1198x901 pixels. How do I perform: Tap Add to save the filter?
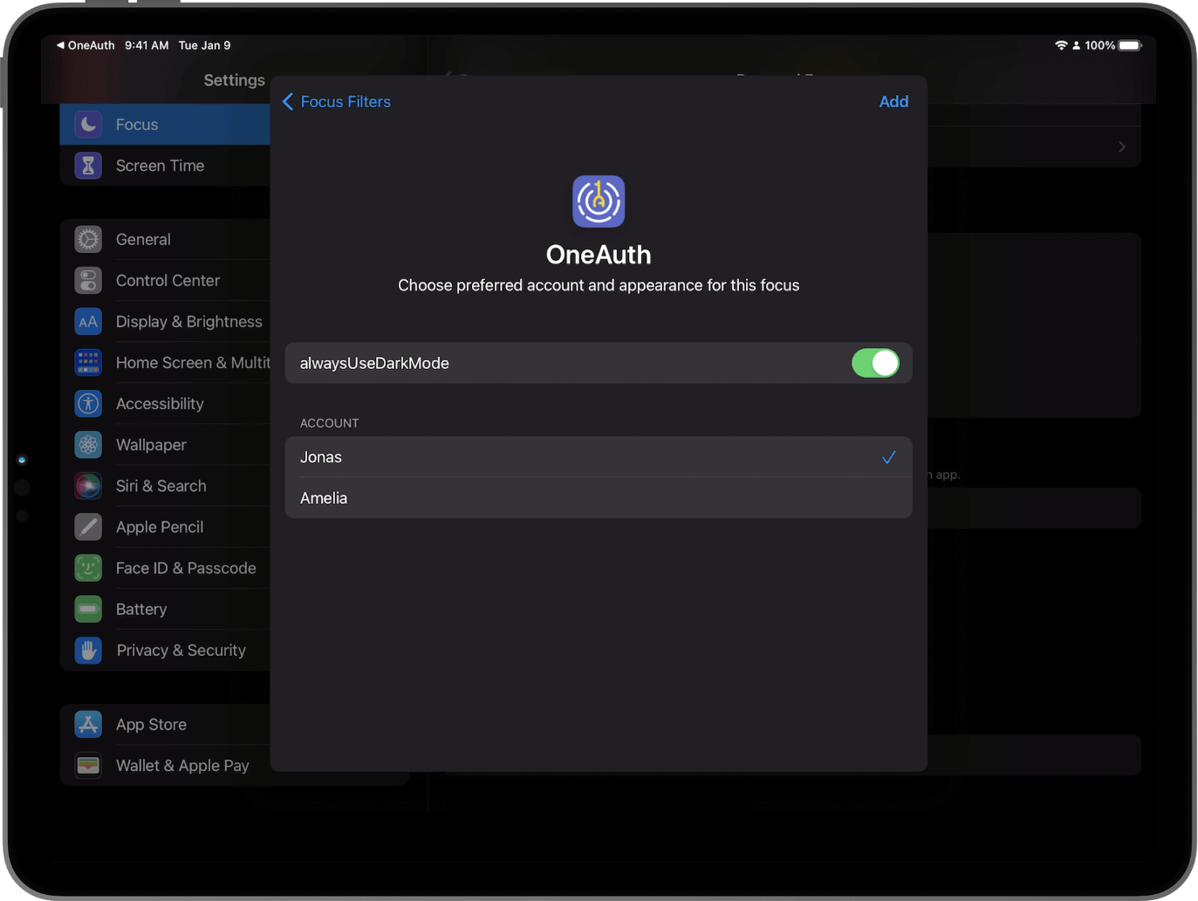tap(893, 102)
